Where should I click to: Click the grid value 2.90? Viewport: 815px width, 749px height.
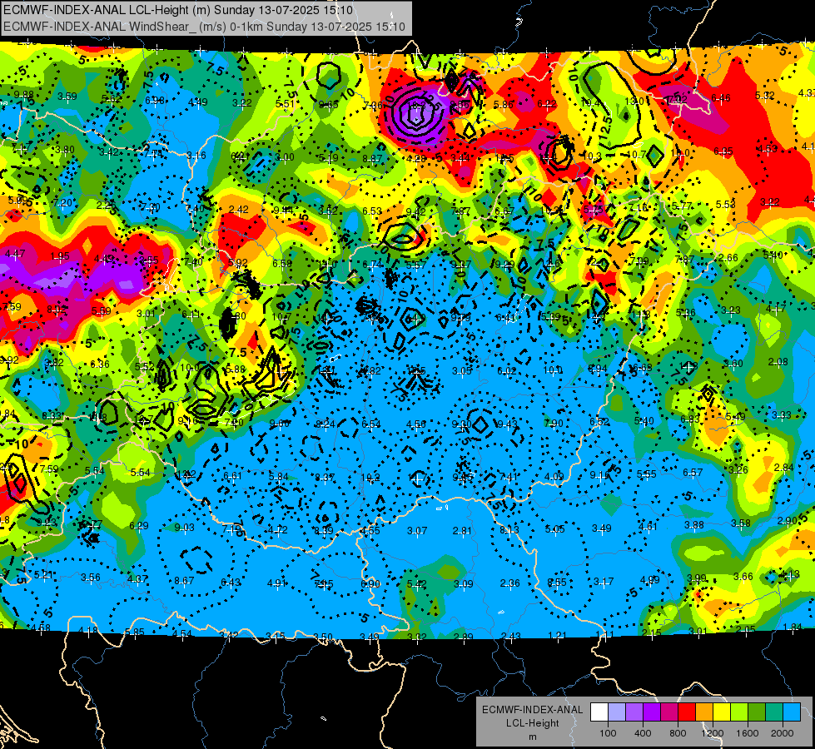click(788, 521)
